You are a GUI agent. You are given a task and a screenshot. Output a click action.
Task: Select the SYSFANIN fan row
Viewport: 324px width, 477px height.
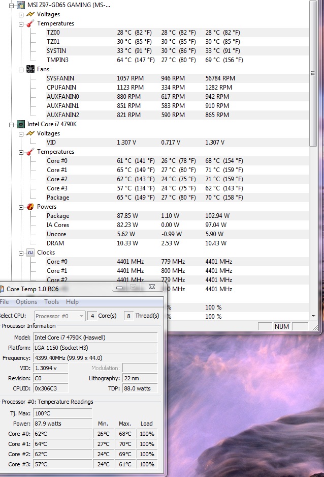[x=177, y=78]
